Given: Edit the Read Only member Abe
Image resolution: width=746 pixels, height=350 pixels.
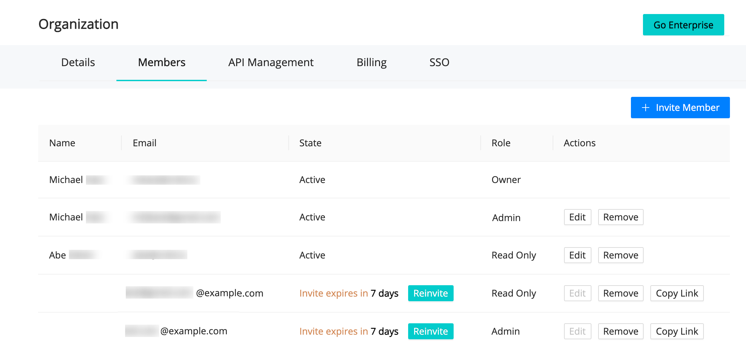Looking at the screenshot, I should 577,255.
